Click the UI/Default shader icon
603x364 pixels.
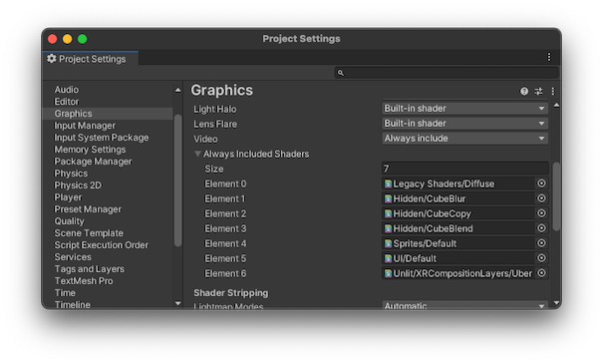click(388, 258)
